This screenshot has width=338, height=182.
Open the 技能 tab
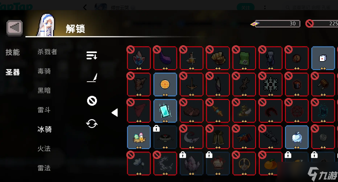(x=13, y=52)
